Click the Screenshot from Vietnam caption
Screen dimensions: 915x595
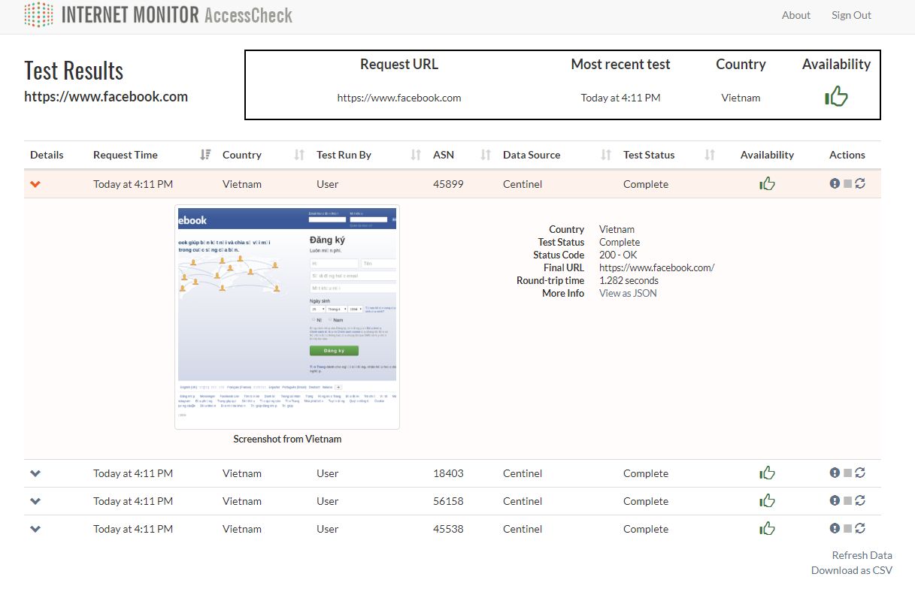pyautogui.click(x=287, y=439)
